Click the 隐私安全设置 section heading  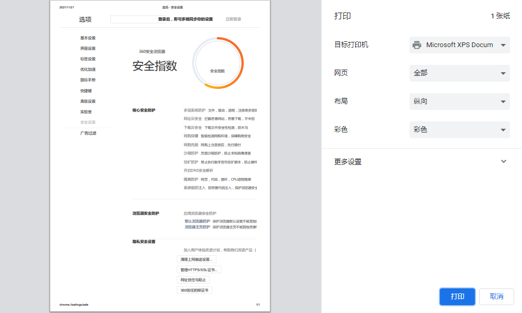(x=144, y=242)
